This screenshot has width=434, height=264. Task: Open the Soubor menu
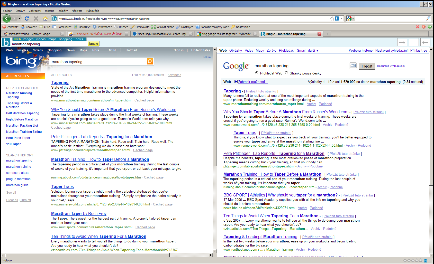[x=7, y=11]
